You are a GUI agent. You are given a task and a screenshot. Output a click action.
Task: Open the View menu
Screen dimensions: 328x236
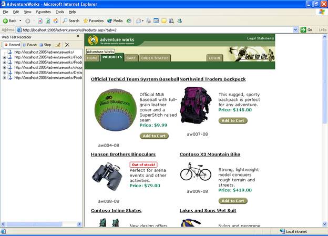tap(28, 12)
